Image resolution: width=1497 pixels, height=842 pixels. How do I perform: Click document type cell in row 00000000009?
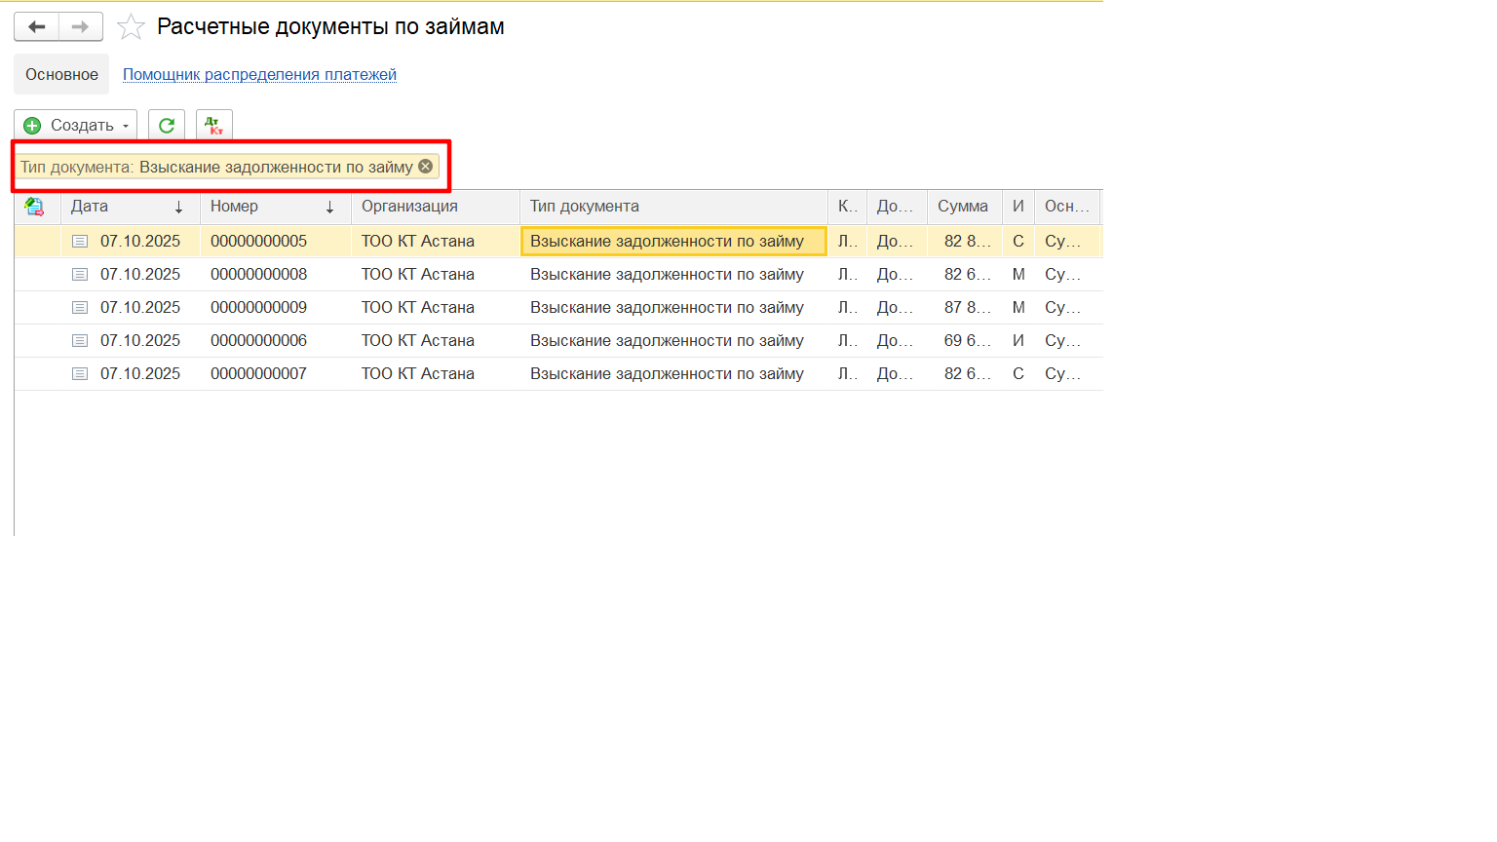click(673, 307)
